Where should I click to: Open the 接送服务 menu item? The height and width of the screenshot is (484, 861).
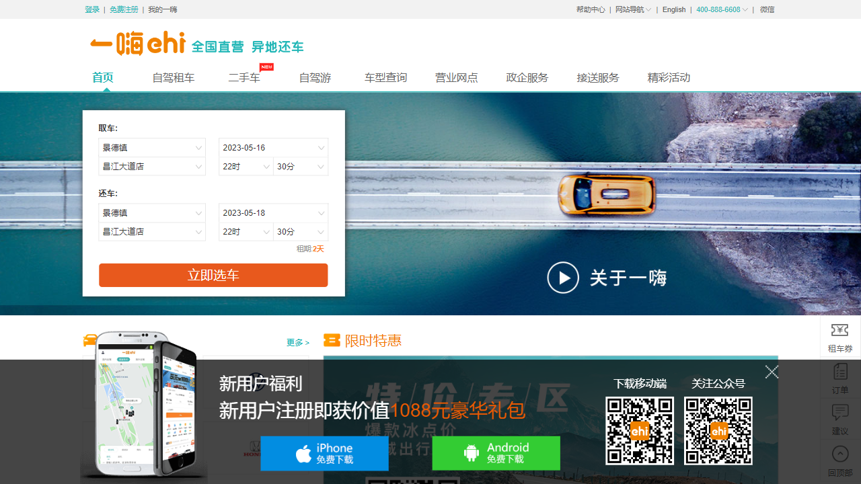pyautogui.click(x=598, y=78)
